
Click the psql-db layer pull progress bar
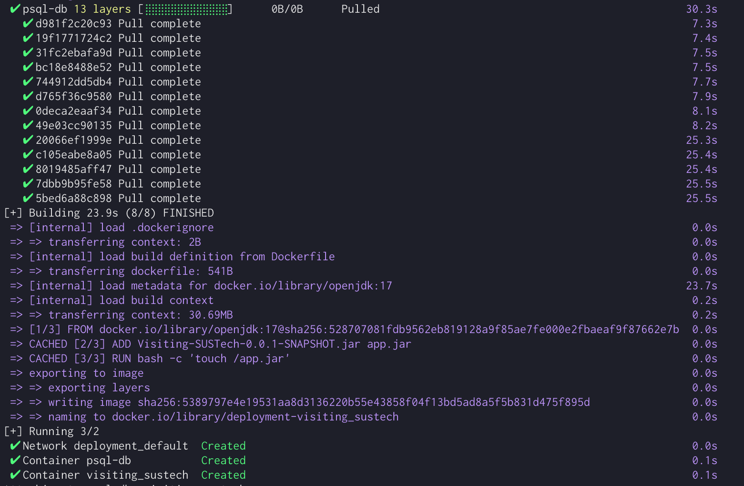(186, 10)
